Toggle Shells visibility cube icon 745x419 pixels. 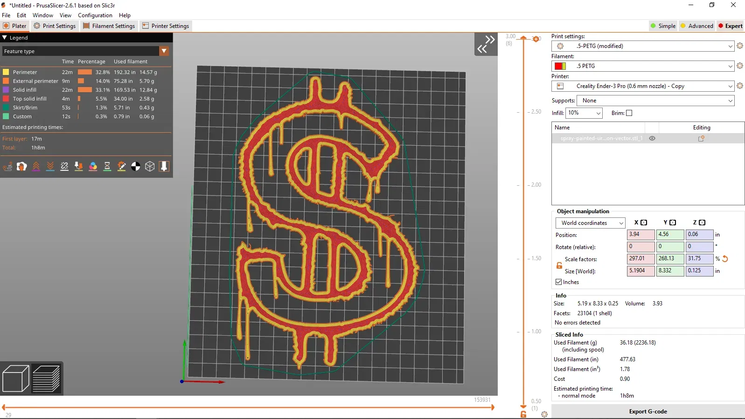(x=150, y=166)
